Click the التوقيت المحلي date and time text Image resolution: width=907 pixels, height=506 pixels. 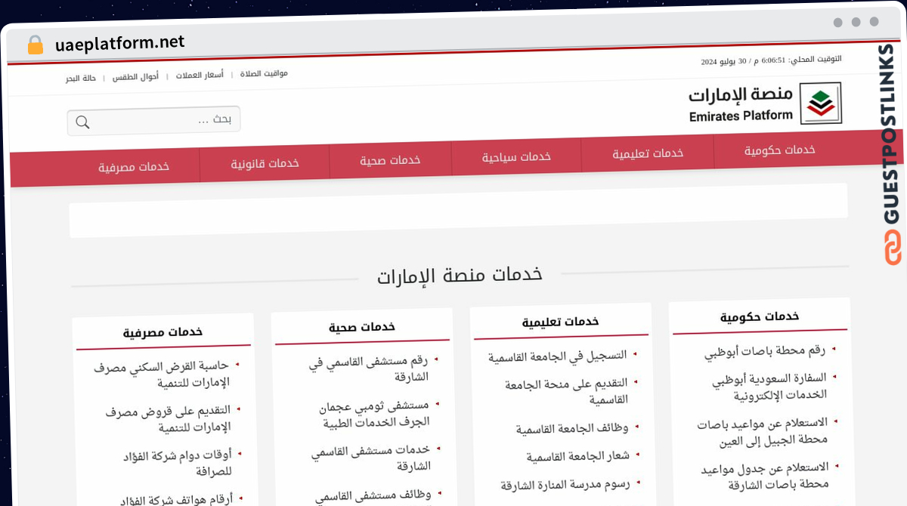click(x=771, y=60)
